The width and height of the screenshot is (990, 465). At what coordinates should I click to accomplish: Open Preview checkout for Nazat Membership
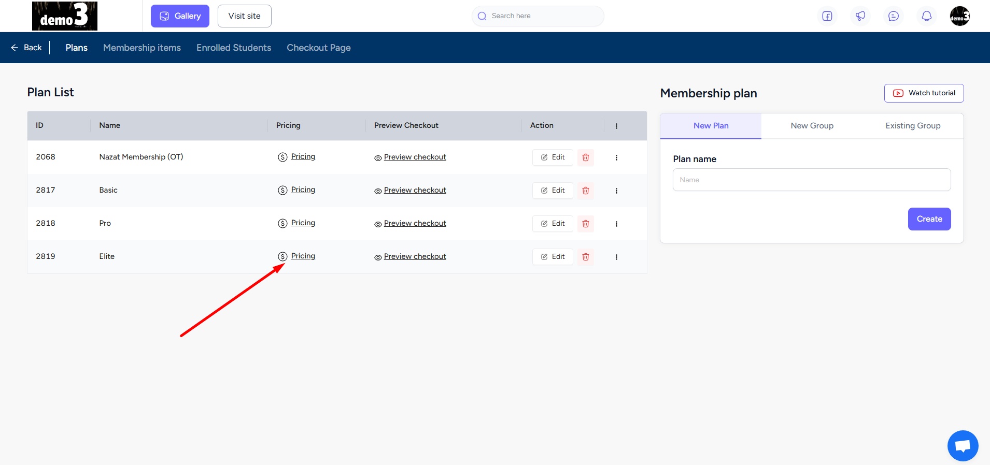click(x=415, y=157)
